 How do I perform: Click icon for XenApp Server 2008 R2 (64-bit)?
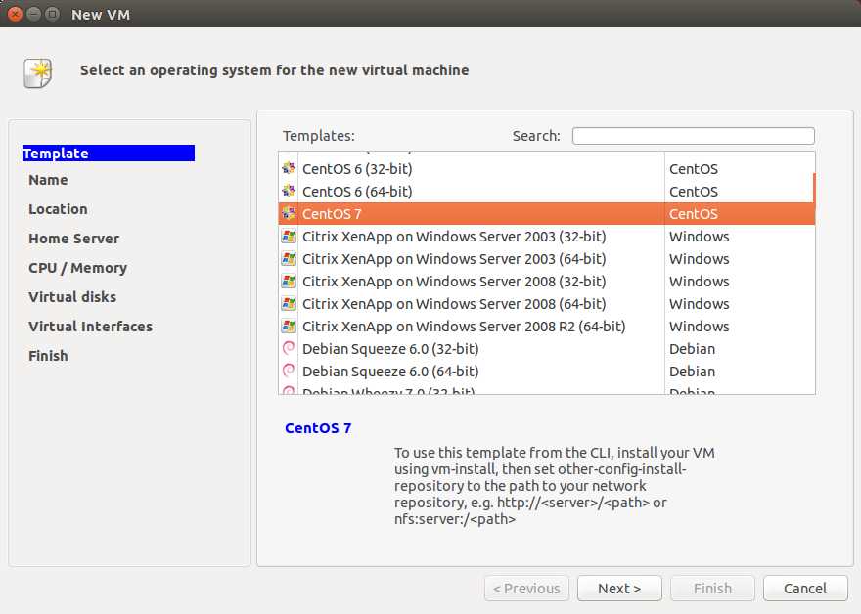289,326
